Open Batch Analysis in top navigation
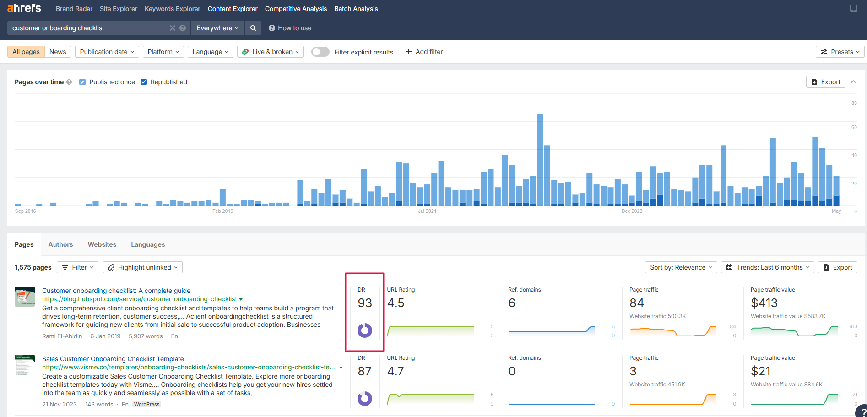Viewport: 867px width, 417px height. click(x=356, y=9)
